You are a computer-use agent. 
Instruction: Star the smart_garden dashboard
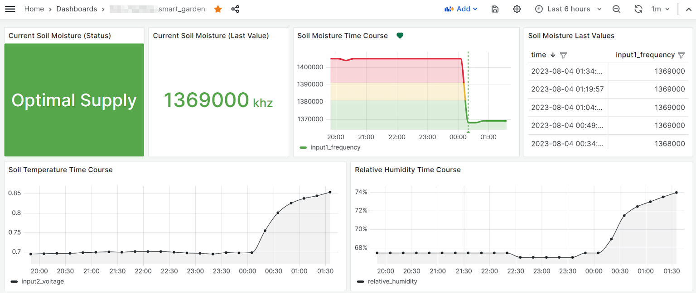click(x=218, y=9)
